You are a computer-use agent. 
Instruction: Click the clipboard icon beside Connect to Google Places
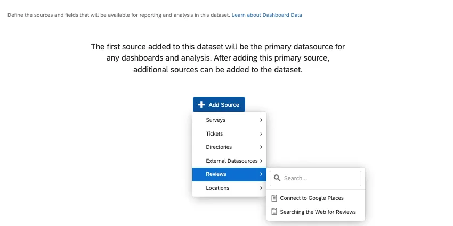tap(274, 198)
